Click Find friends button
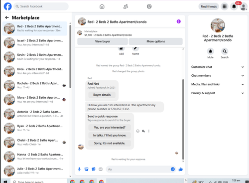The image size is (249, 183). [209, 6]
